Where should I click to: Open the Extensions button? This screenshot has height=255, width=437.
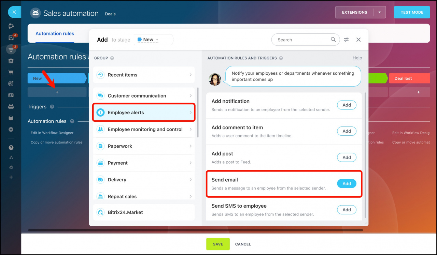point(355,12)
